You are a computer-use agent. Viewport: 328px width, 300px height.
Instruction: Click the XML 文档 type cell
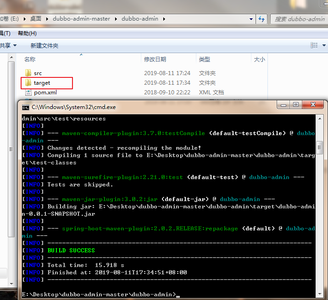pyautogui.click(x=211, y=93)
